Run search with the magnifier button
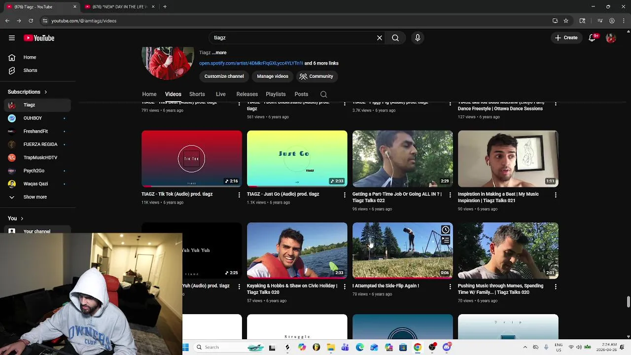 tap(395, 37)
